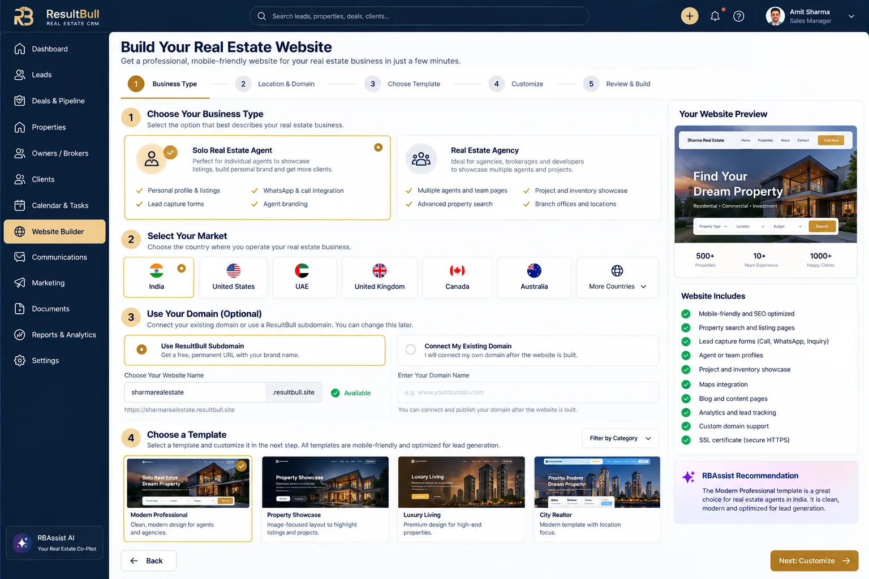The width and height of the screenshot is (869, 579).
Task: Choose the Canada market card
Action: click(457, 277)
